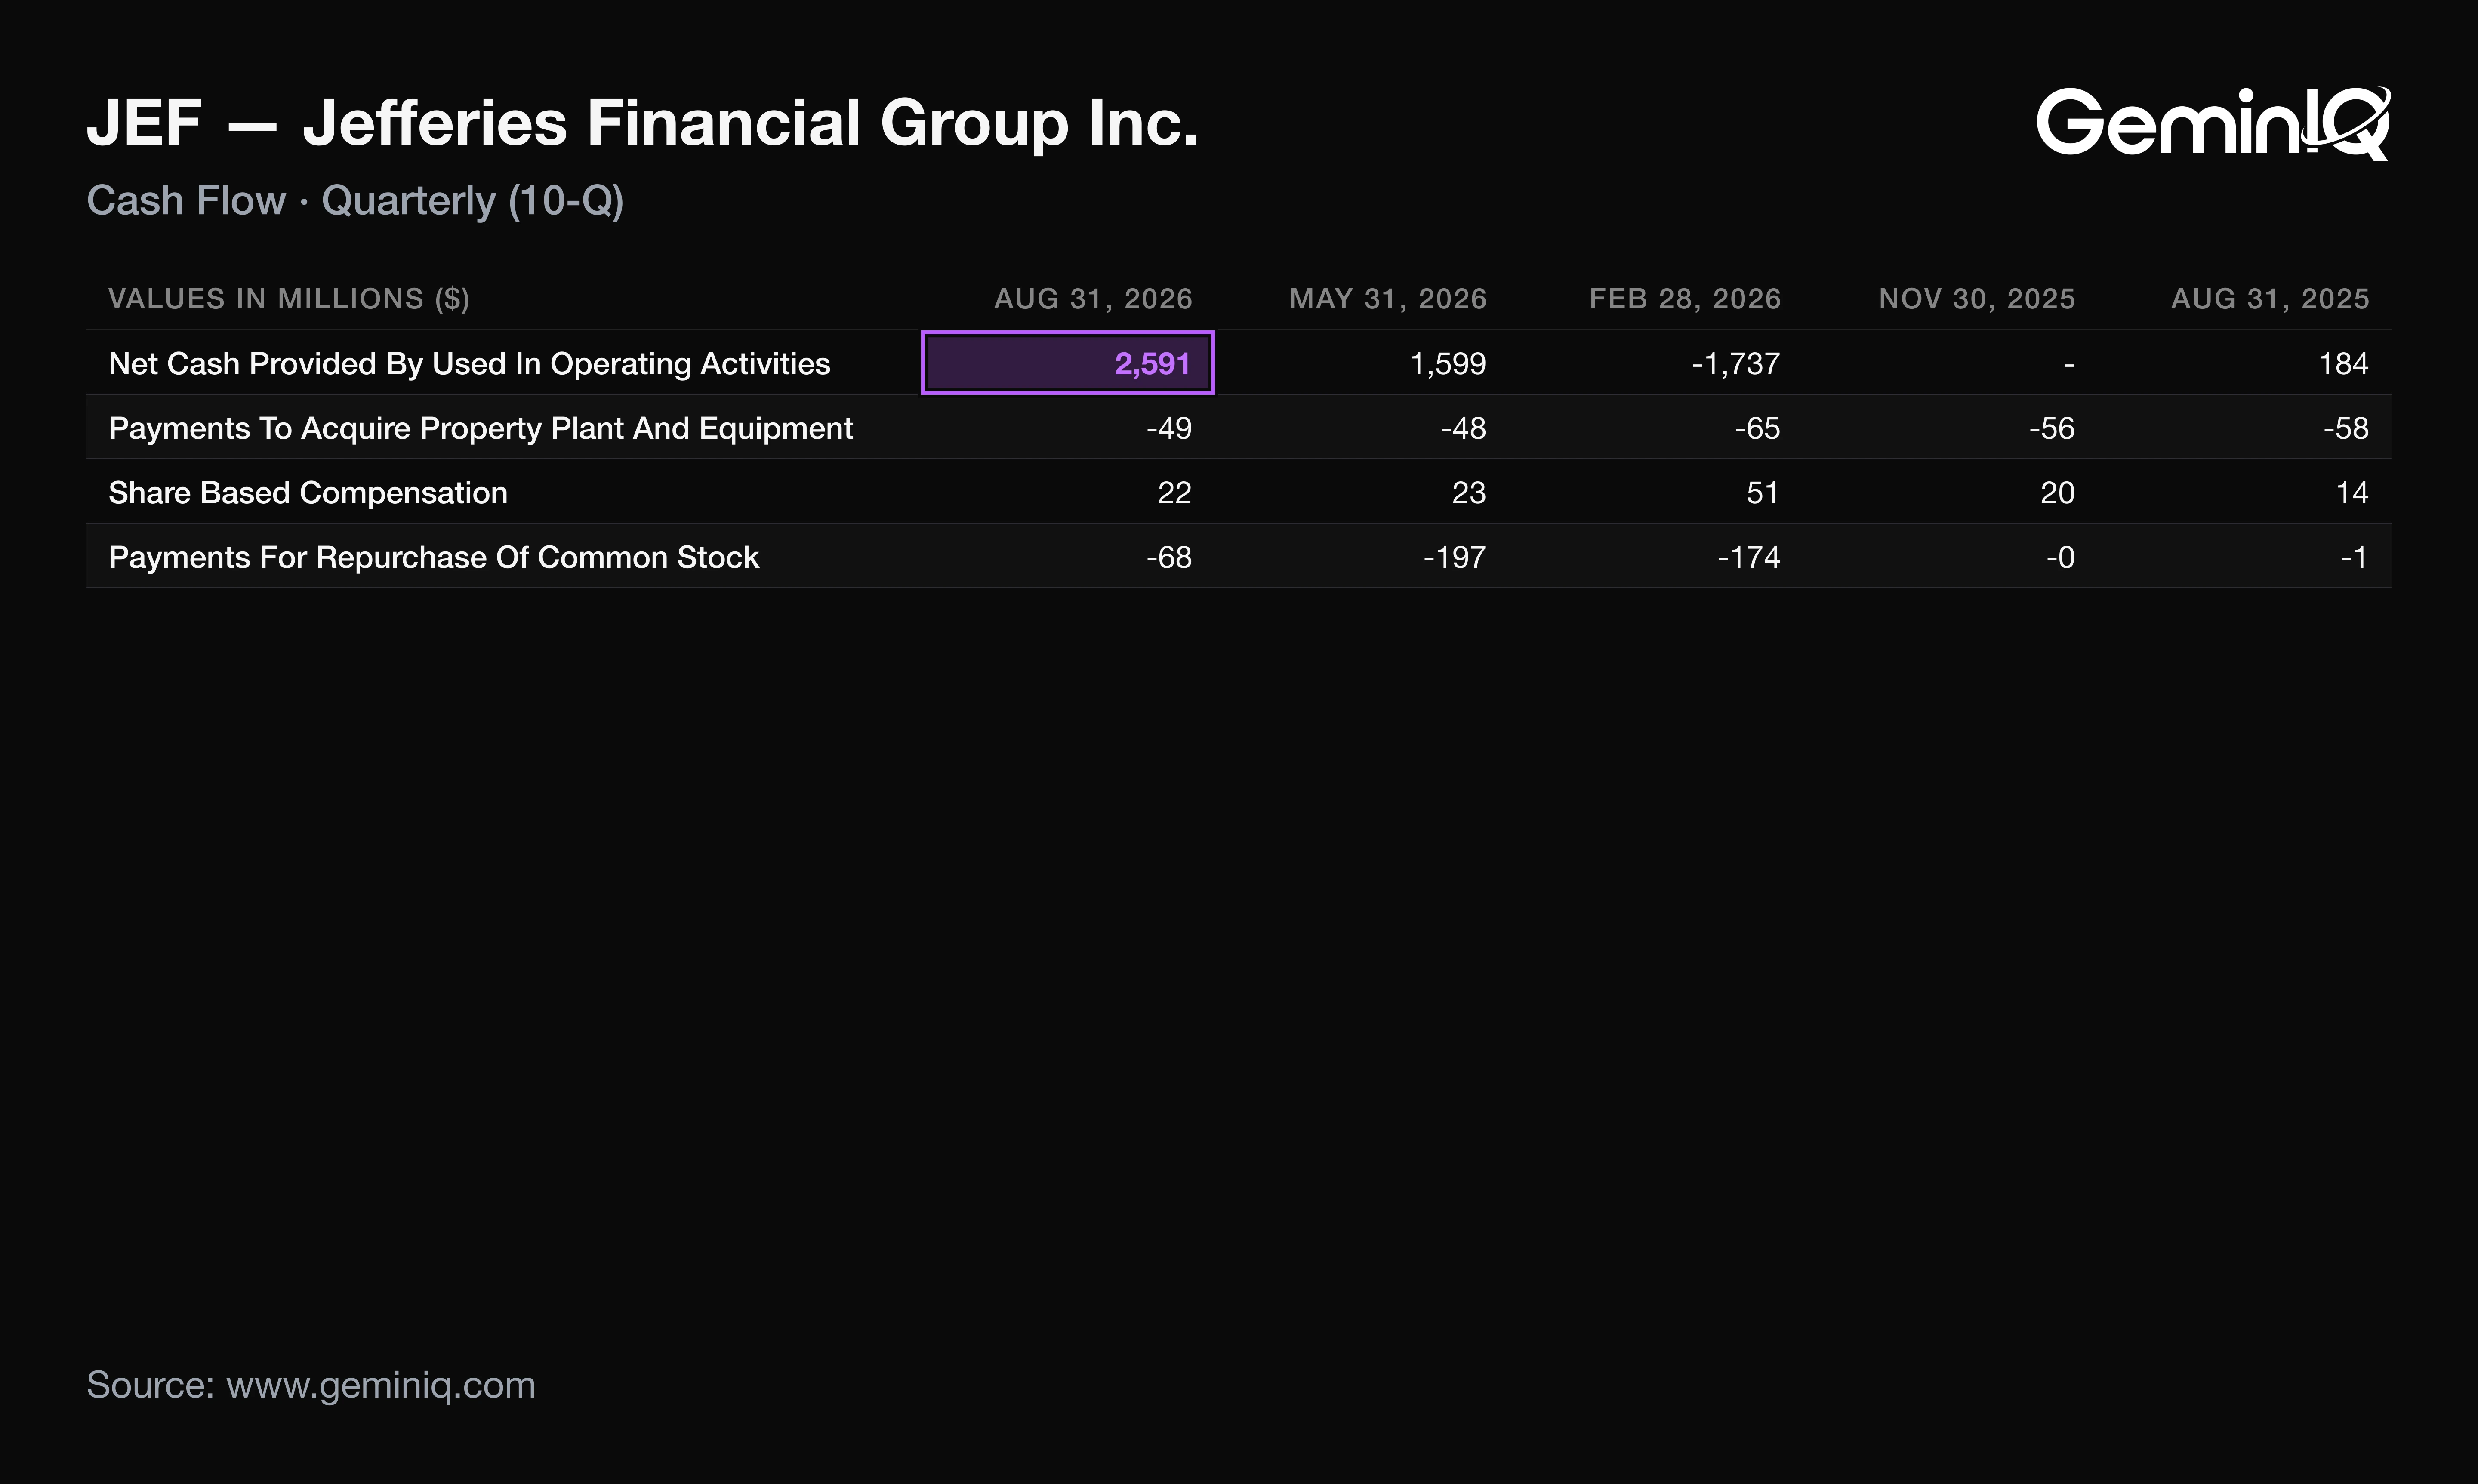Select the 'Nov 30, 2025' column header
The width and height of the screenshot is (2478, 1484).
(x=1977, y=299)
